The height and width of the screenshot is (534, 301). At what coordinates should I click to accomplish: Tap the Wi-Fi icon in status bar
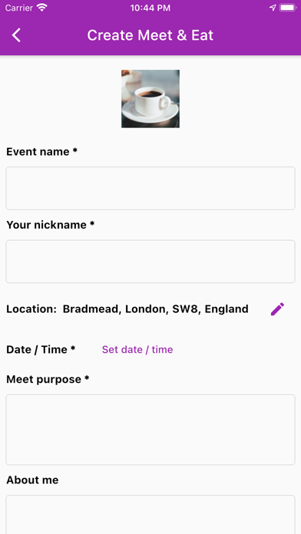(x=42, y=8)
